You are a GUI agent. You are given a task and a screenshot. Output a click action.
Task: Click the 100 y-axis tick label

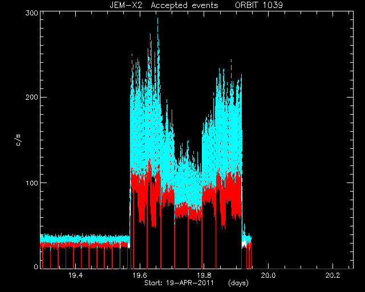click(31, 183)
